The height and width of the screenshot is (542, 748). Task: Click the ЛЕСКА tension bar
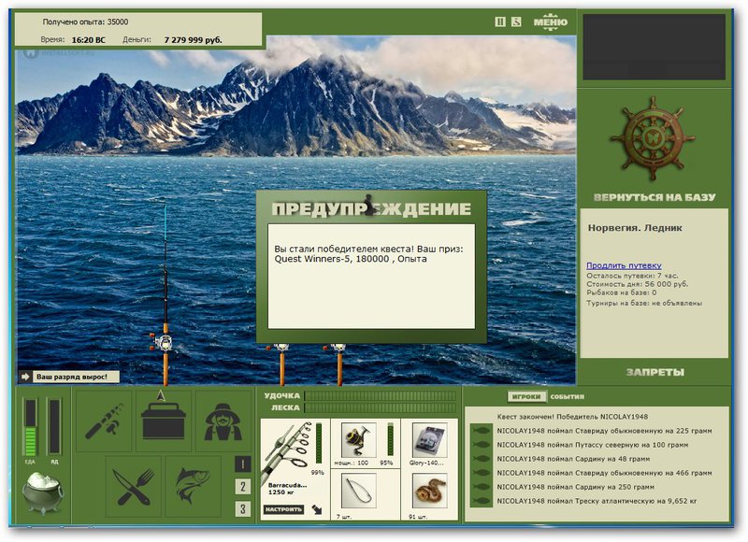tap(381, 408)
